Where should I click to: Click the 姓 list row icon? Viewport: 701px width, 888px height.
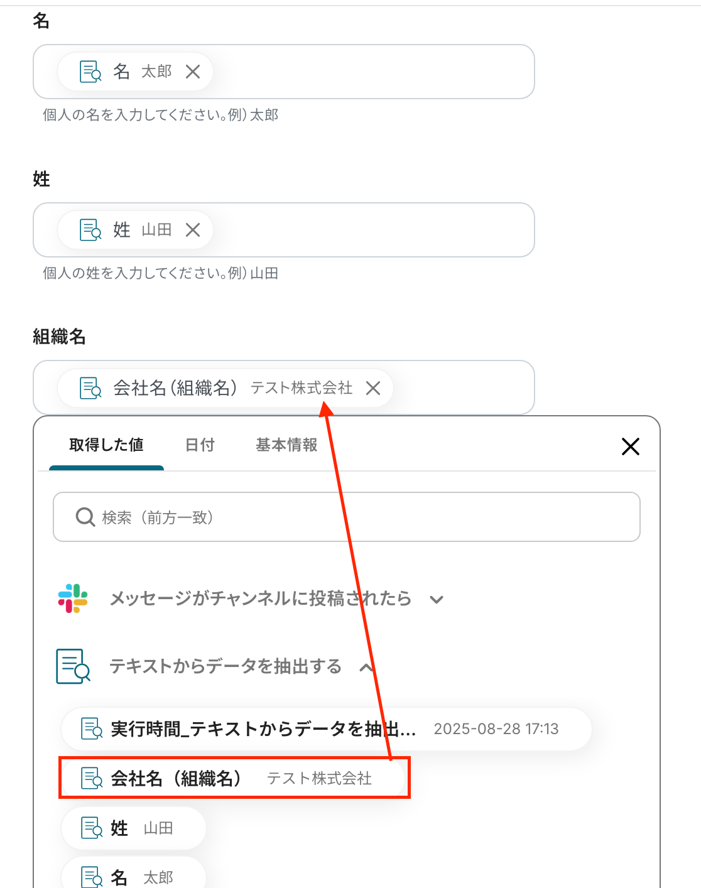point(92,828)
